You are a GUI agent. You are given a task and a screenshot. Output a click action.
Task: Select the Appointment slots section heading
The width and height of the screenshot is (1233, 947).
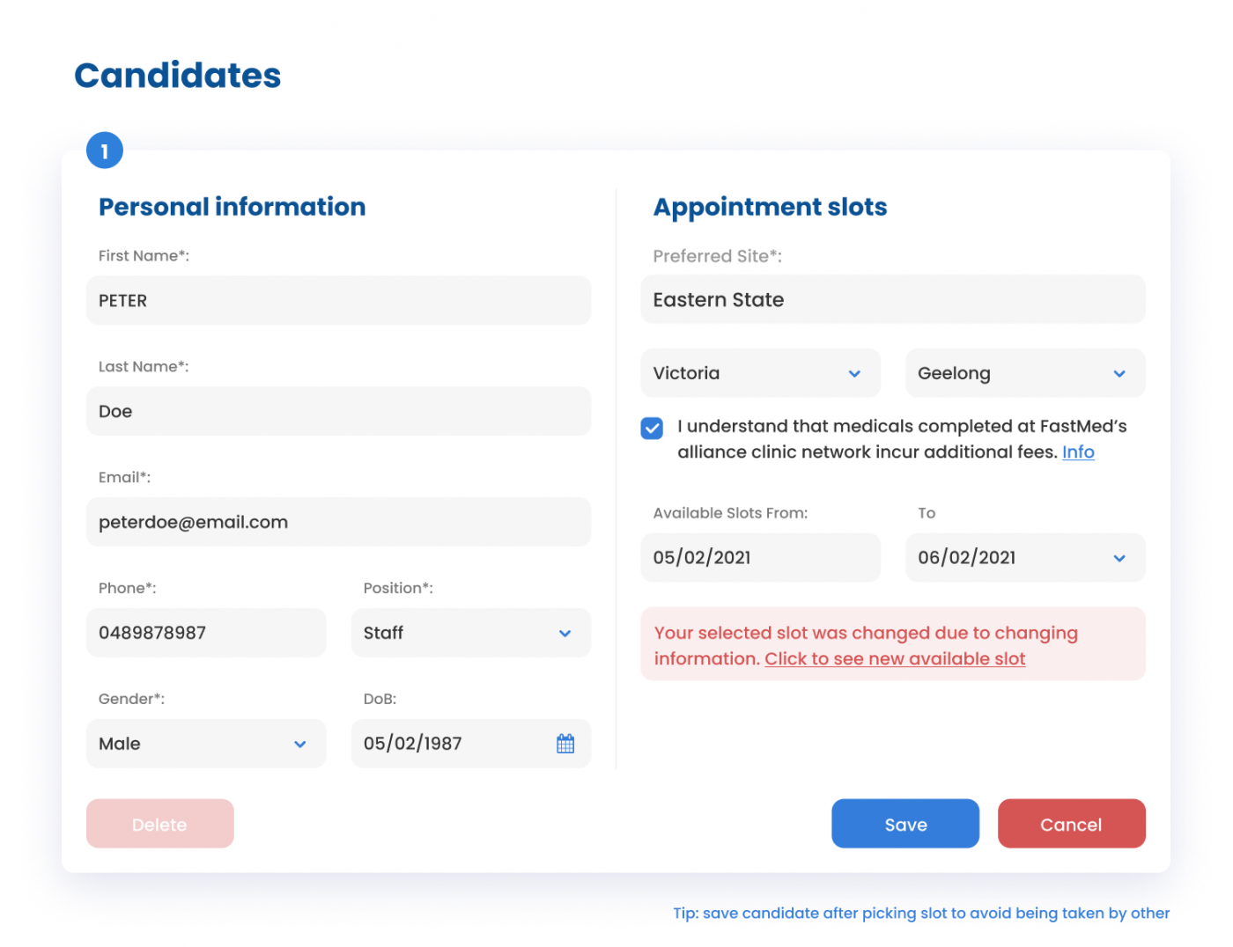pyautogui.click(x=770, y=207)
